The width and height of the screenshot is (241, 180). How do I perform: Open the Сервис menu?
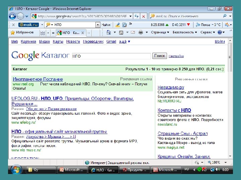pyautogui.click(x=208, y=32)
